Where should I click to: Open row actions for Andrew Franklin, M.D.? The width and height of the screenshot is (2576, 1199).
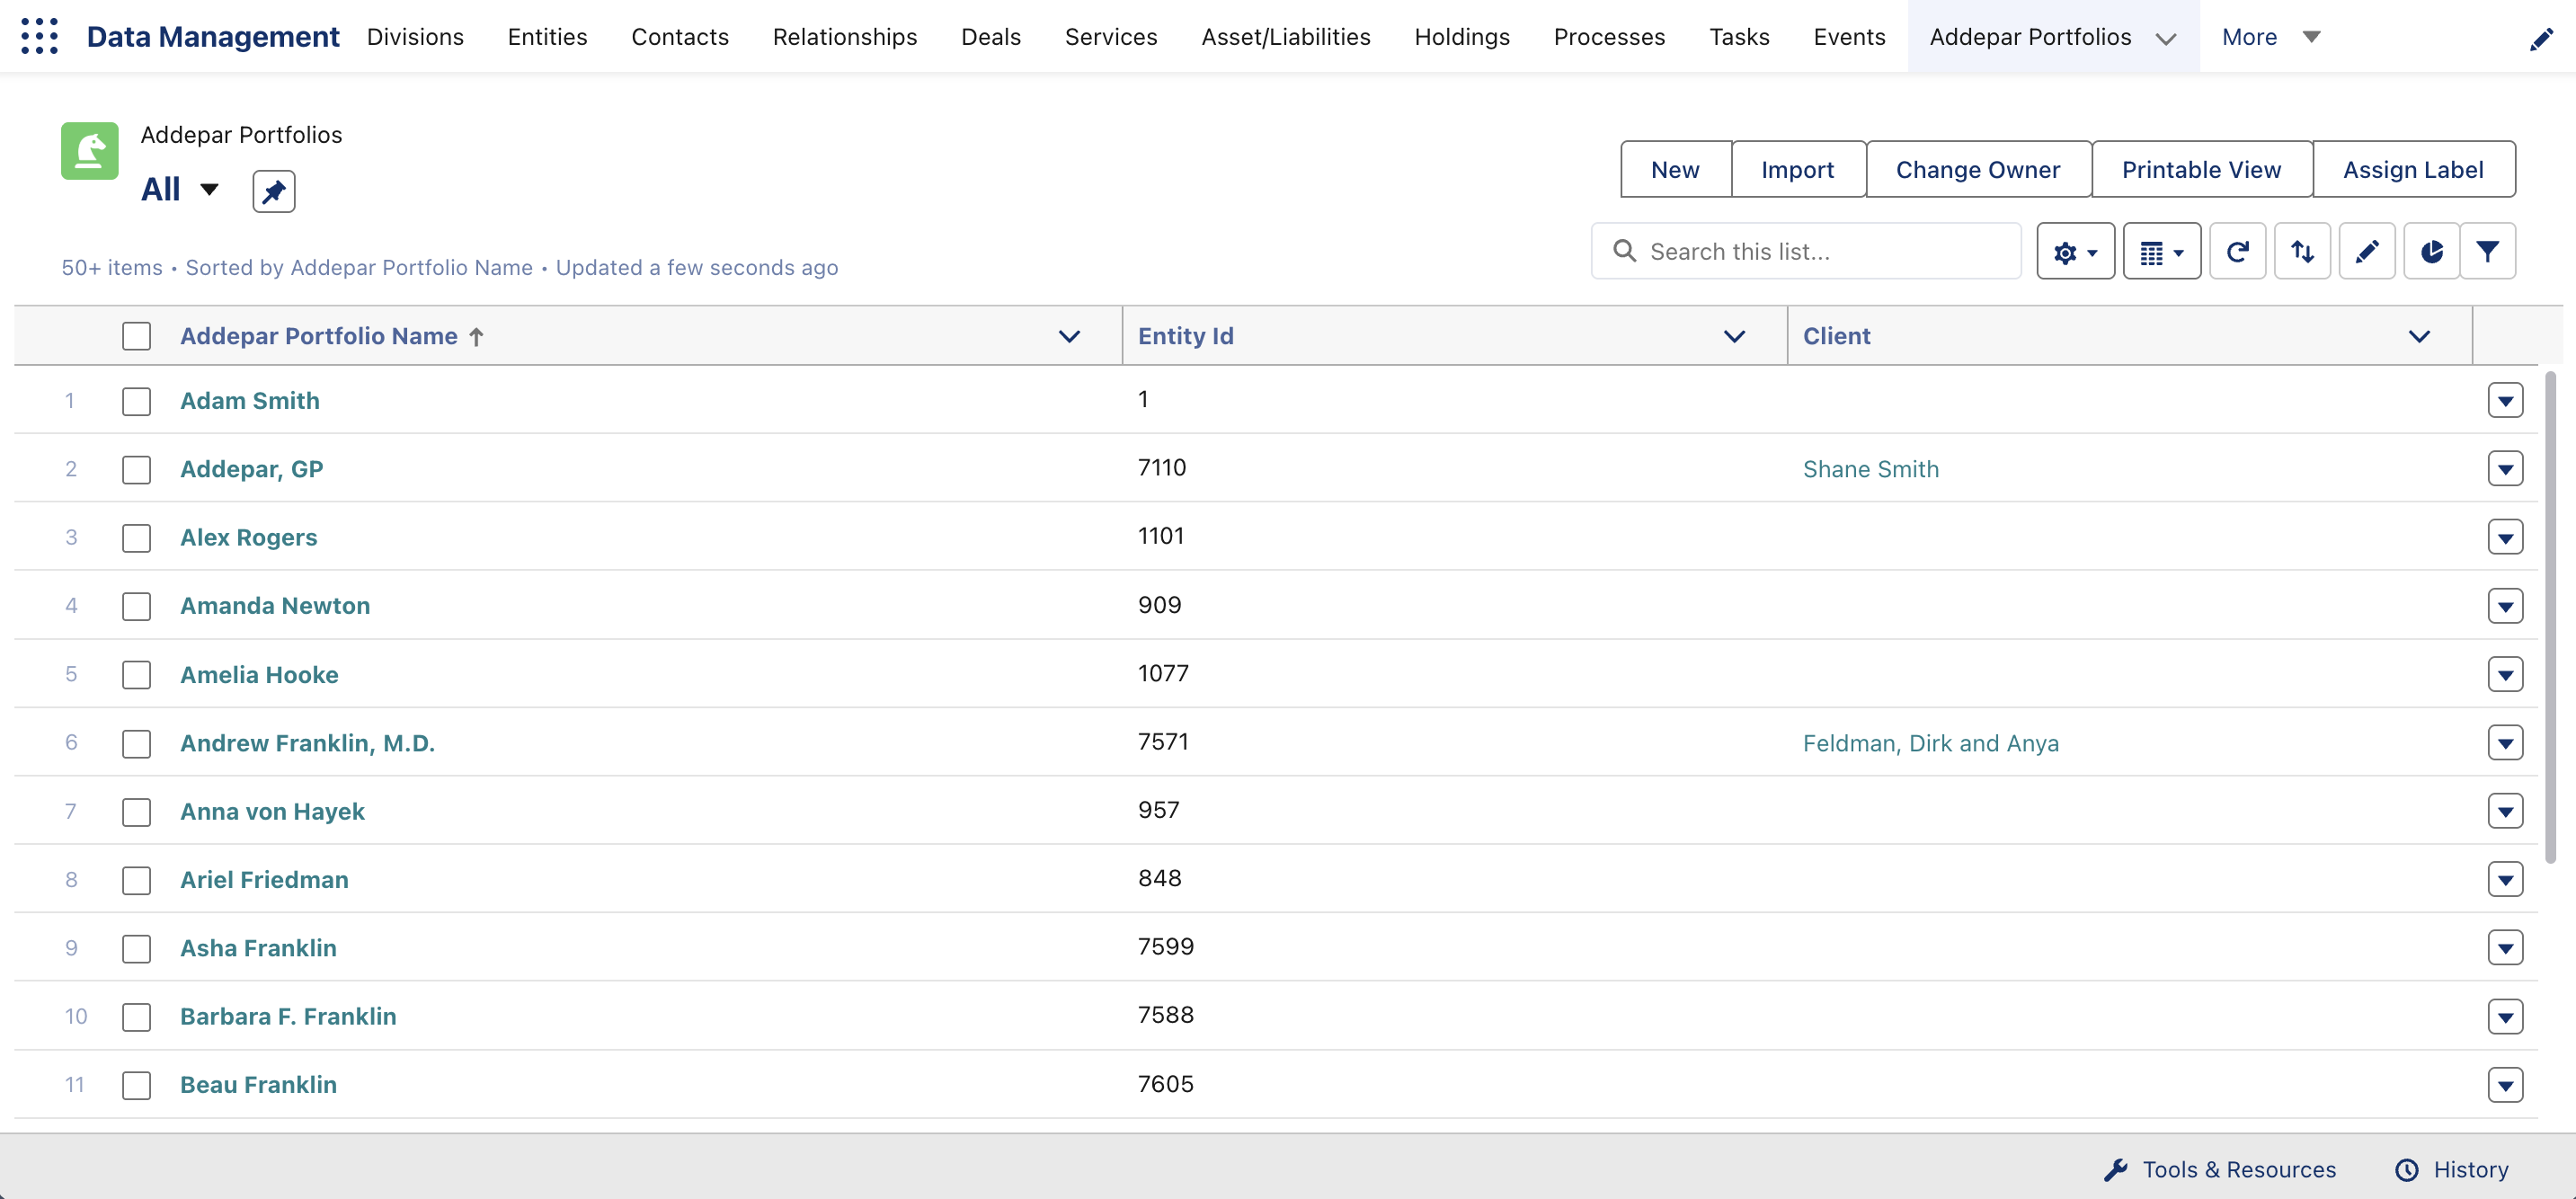tap(2505, 743)
